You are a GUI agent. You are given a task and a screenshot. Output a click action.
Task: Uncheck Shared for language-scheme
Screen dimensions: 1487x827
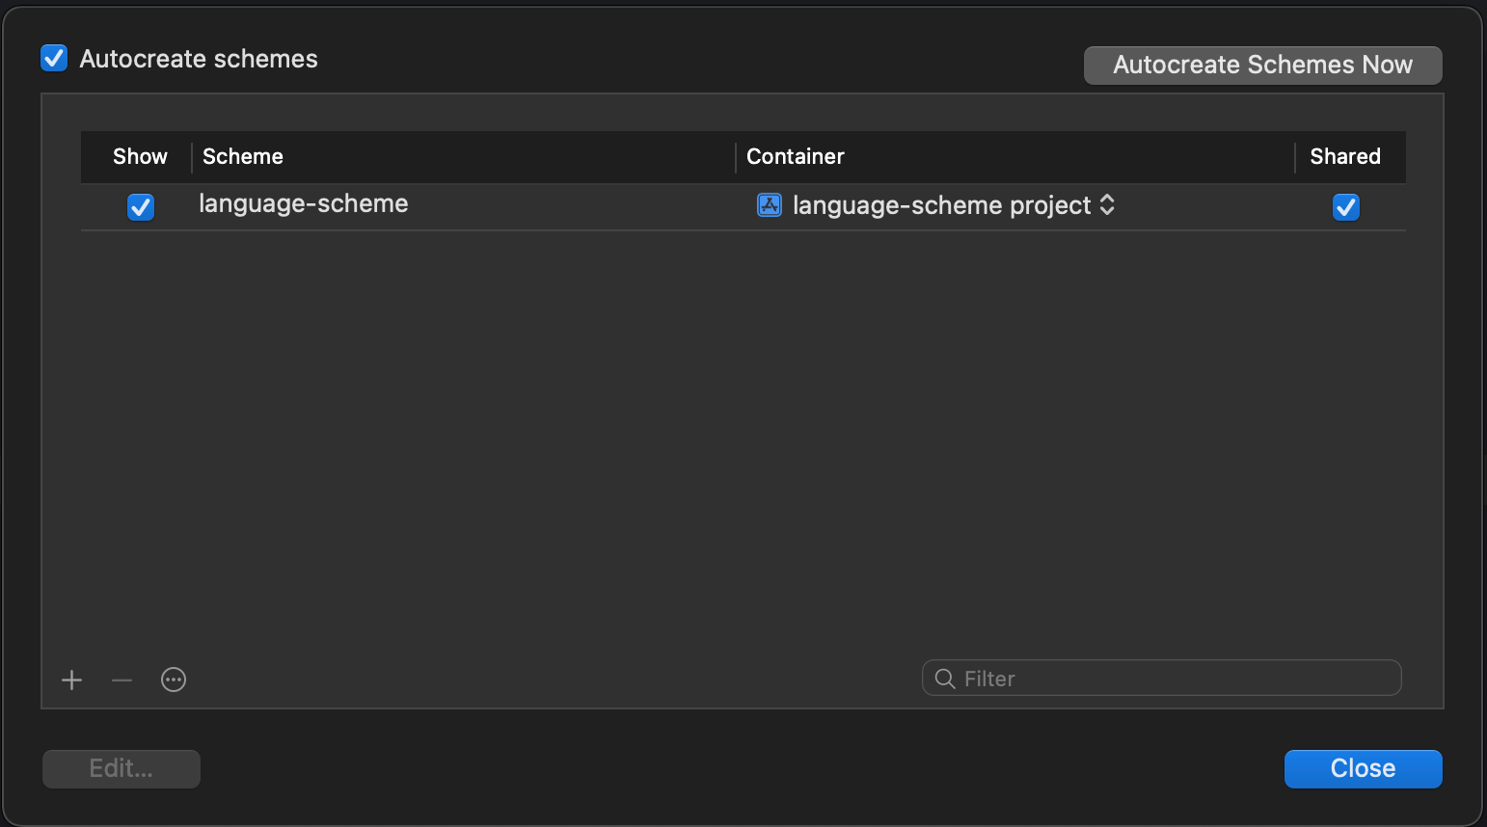pos(1345,206)
